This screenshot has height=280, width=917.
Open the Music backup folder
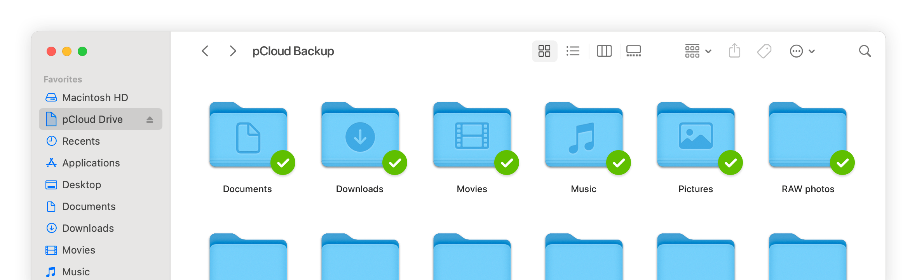point(584,136)
